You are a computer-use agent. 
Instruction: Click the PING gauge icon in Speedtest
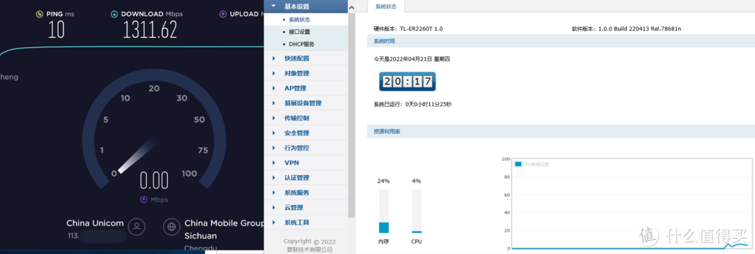(x=39, y=14)
